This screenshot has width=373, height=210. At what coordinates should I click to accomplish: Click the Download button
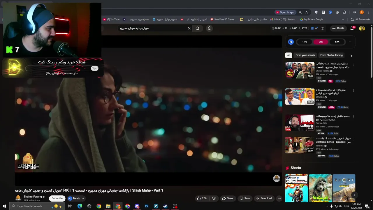264,198
